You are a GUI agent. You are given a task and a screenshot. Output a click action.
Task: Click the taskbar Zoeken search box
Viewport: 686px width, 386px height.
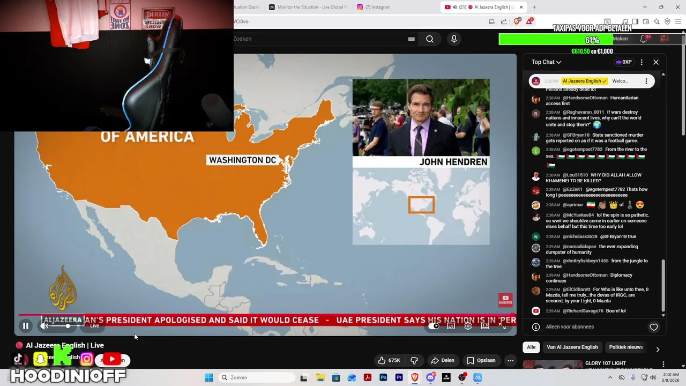[x=257, y=377]
